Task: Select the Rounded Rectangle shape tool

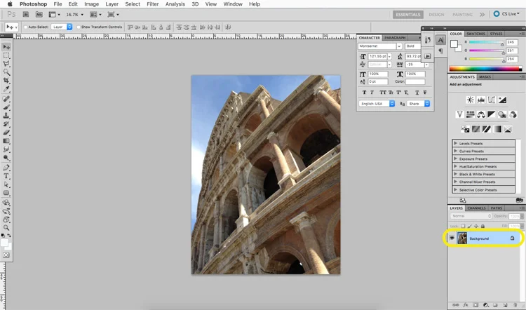Action: 6,193
